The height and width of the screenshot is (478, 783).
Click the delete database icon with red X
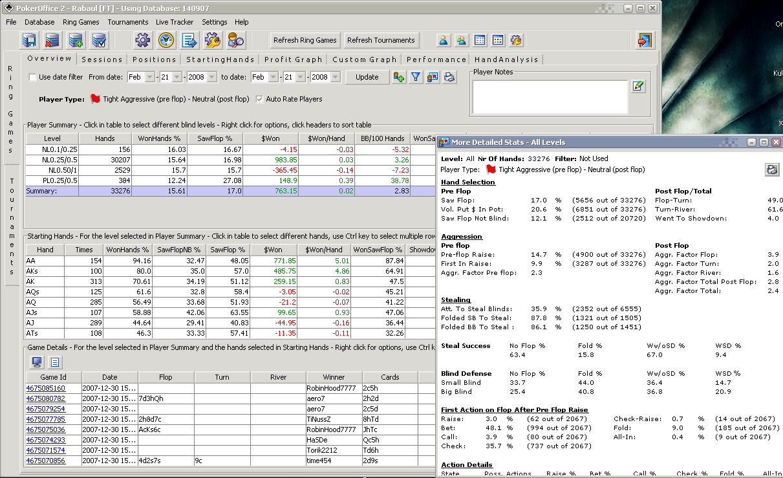click(52, 40)
